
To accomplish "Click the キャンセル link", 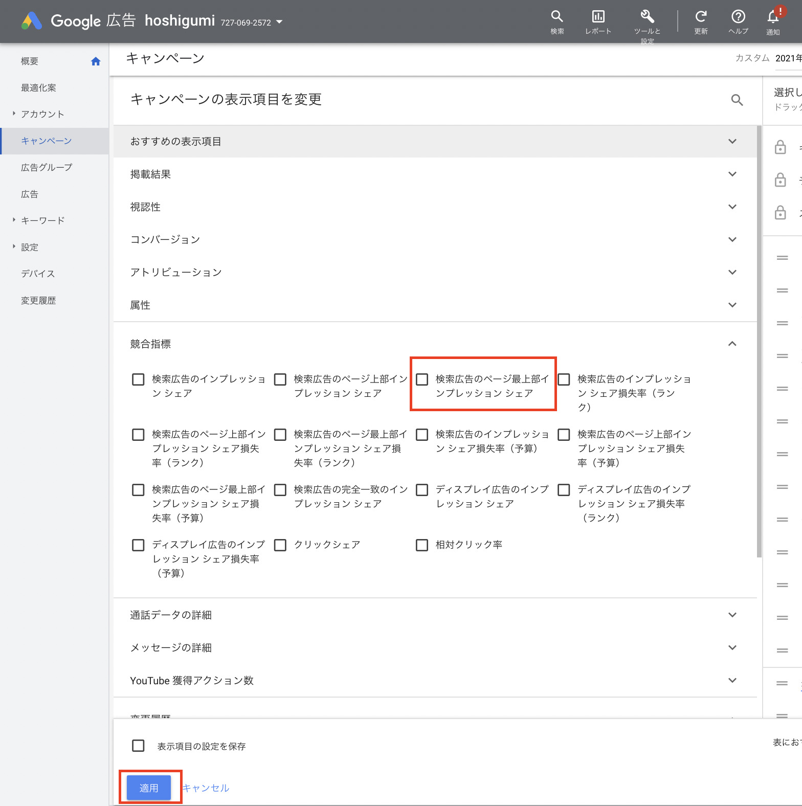I will click(x=206, y=788).
